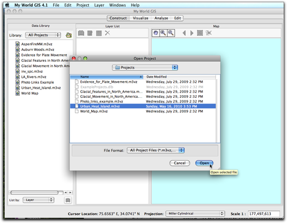This screenshot has width=287, height=223.
Task: Open the My World GIS 4.1 application menu
Action: coord(31,5)
